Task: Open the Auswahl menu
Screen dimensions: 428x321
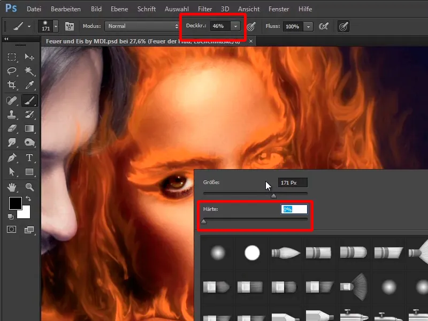Action: click(x=177, y=9)
